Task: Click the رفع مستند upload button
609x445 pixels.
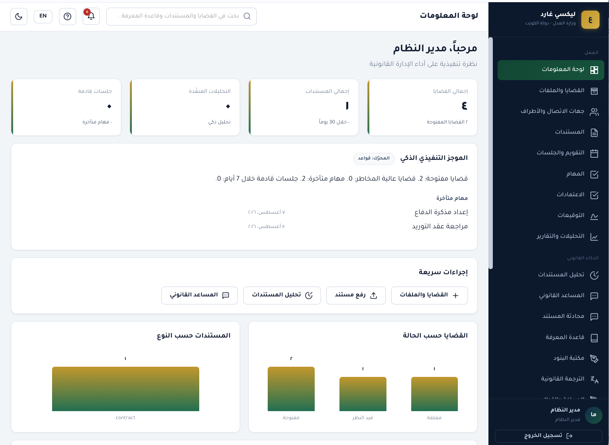Action: pyautogui.click(x=356, y=295)
